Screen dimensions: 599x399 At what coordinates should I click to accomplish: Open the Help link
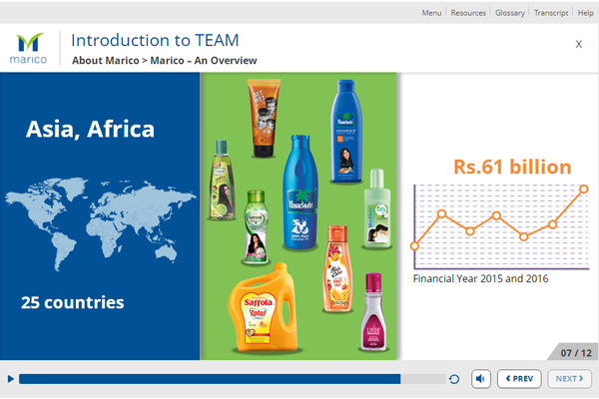[x=585, y=13]
